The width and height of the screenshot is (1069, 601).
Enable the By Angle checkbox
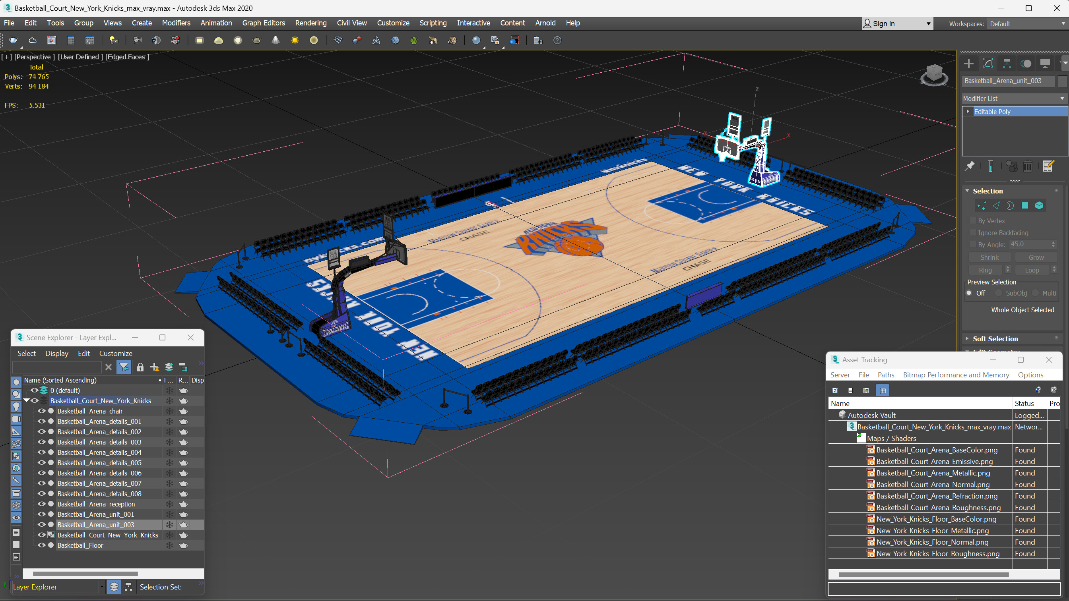pyautogui.click(x=973, y=244)
